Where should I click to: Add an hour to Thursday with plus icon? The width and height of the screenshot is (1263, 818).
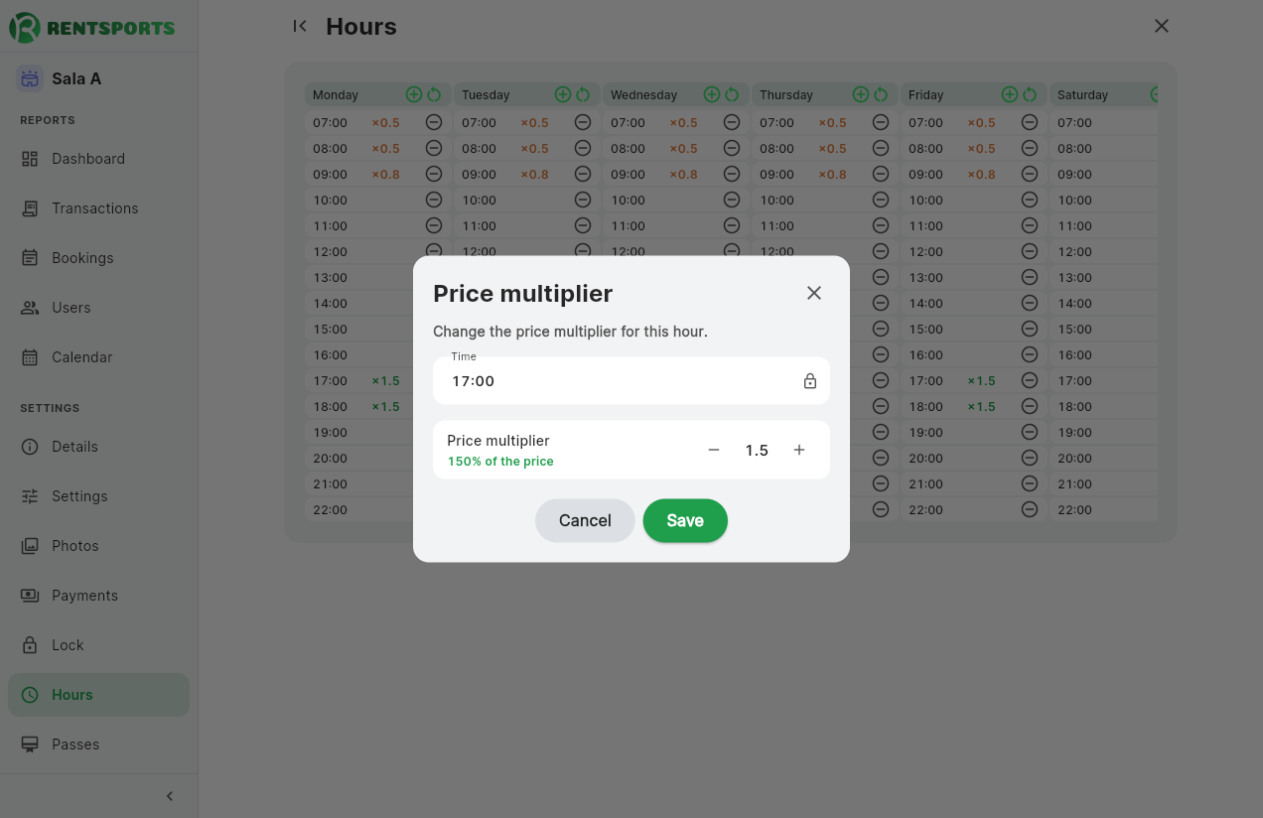861,94
